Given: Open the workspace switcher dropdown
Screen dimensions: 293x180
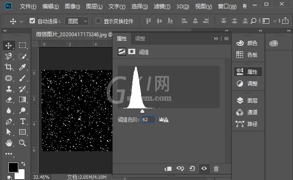Looking at the screenshot, I should pos(269,21).
